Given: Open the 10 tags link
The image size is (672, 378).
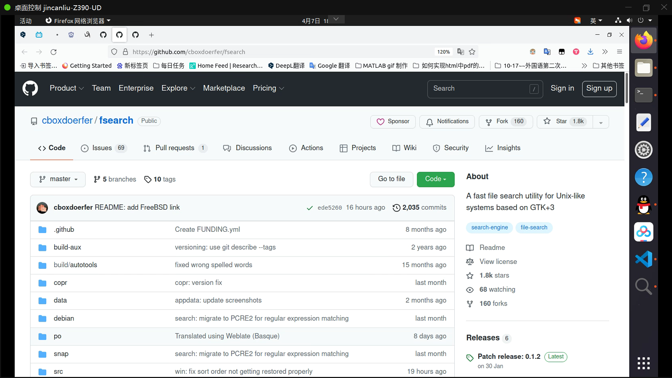Looking at the screenshot, I should tap(160, 180).
